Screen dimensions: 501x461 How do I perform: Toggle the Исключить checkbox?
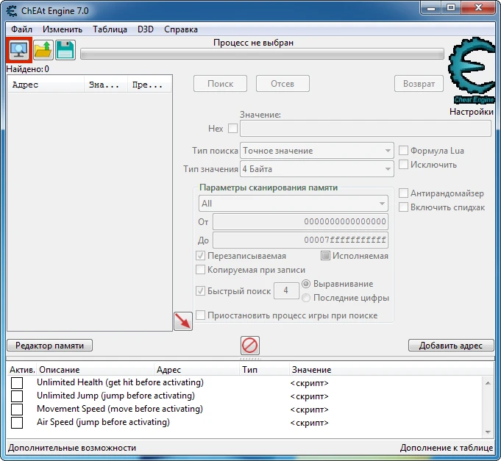[x=404, y=165]
